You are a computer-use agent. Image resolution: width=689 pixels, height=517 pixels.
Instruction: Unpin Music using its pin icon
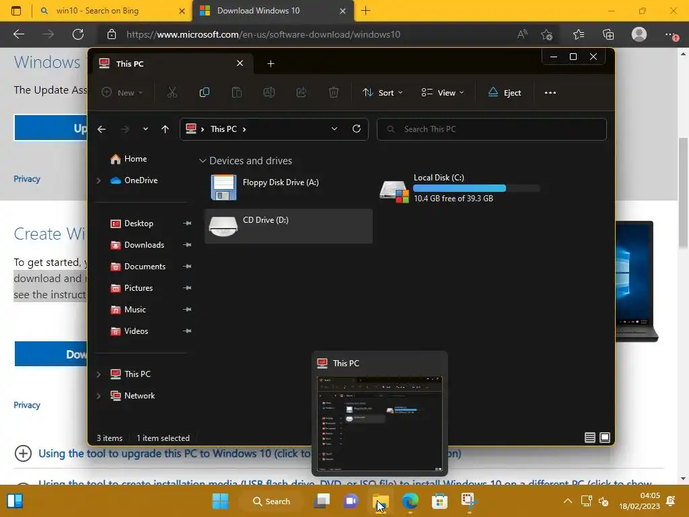point(187,310)
